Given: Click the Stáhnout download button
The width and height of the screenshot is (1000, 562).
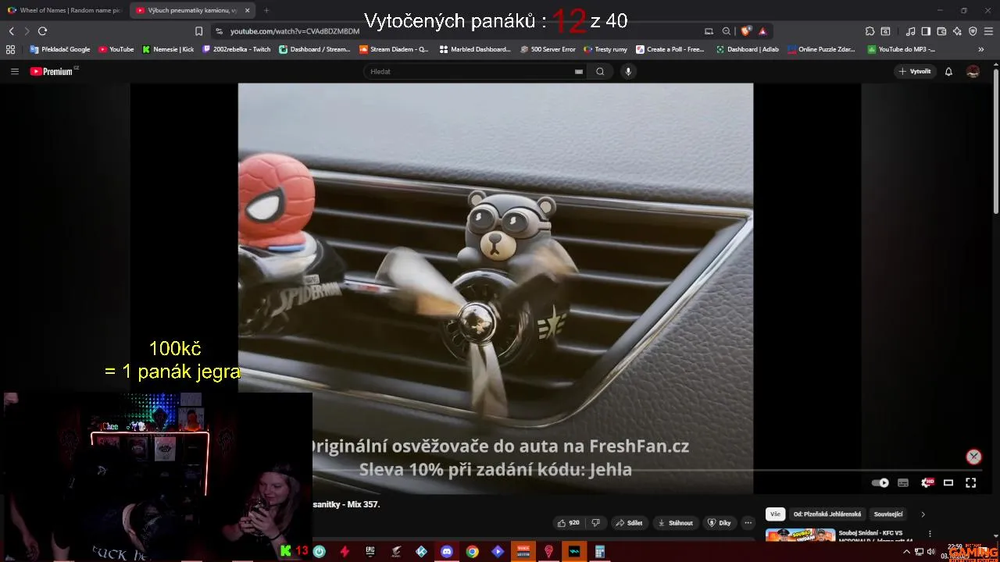Looking at the screenshot, I should click(x=676, y=523).
